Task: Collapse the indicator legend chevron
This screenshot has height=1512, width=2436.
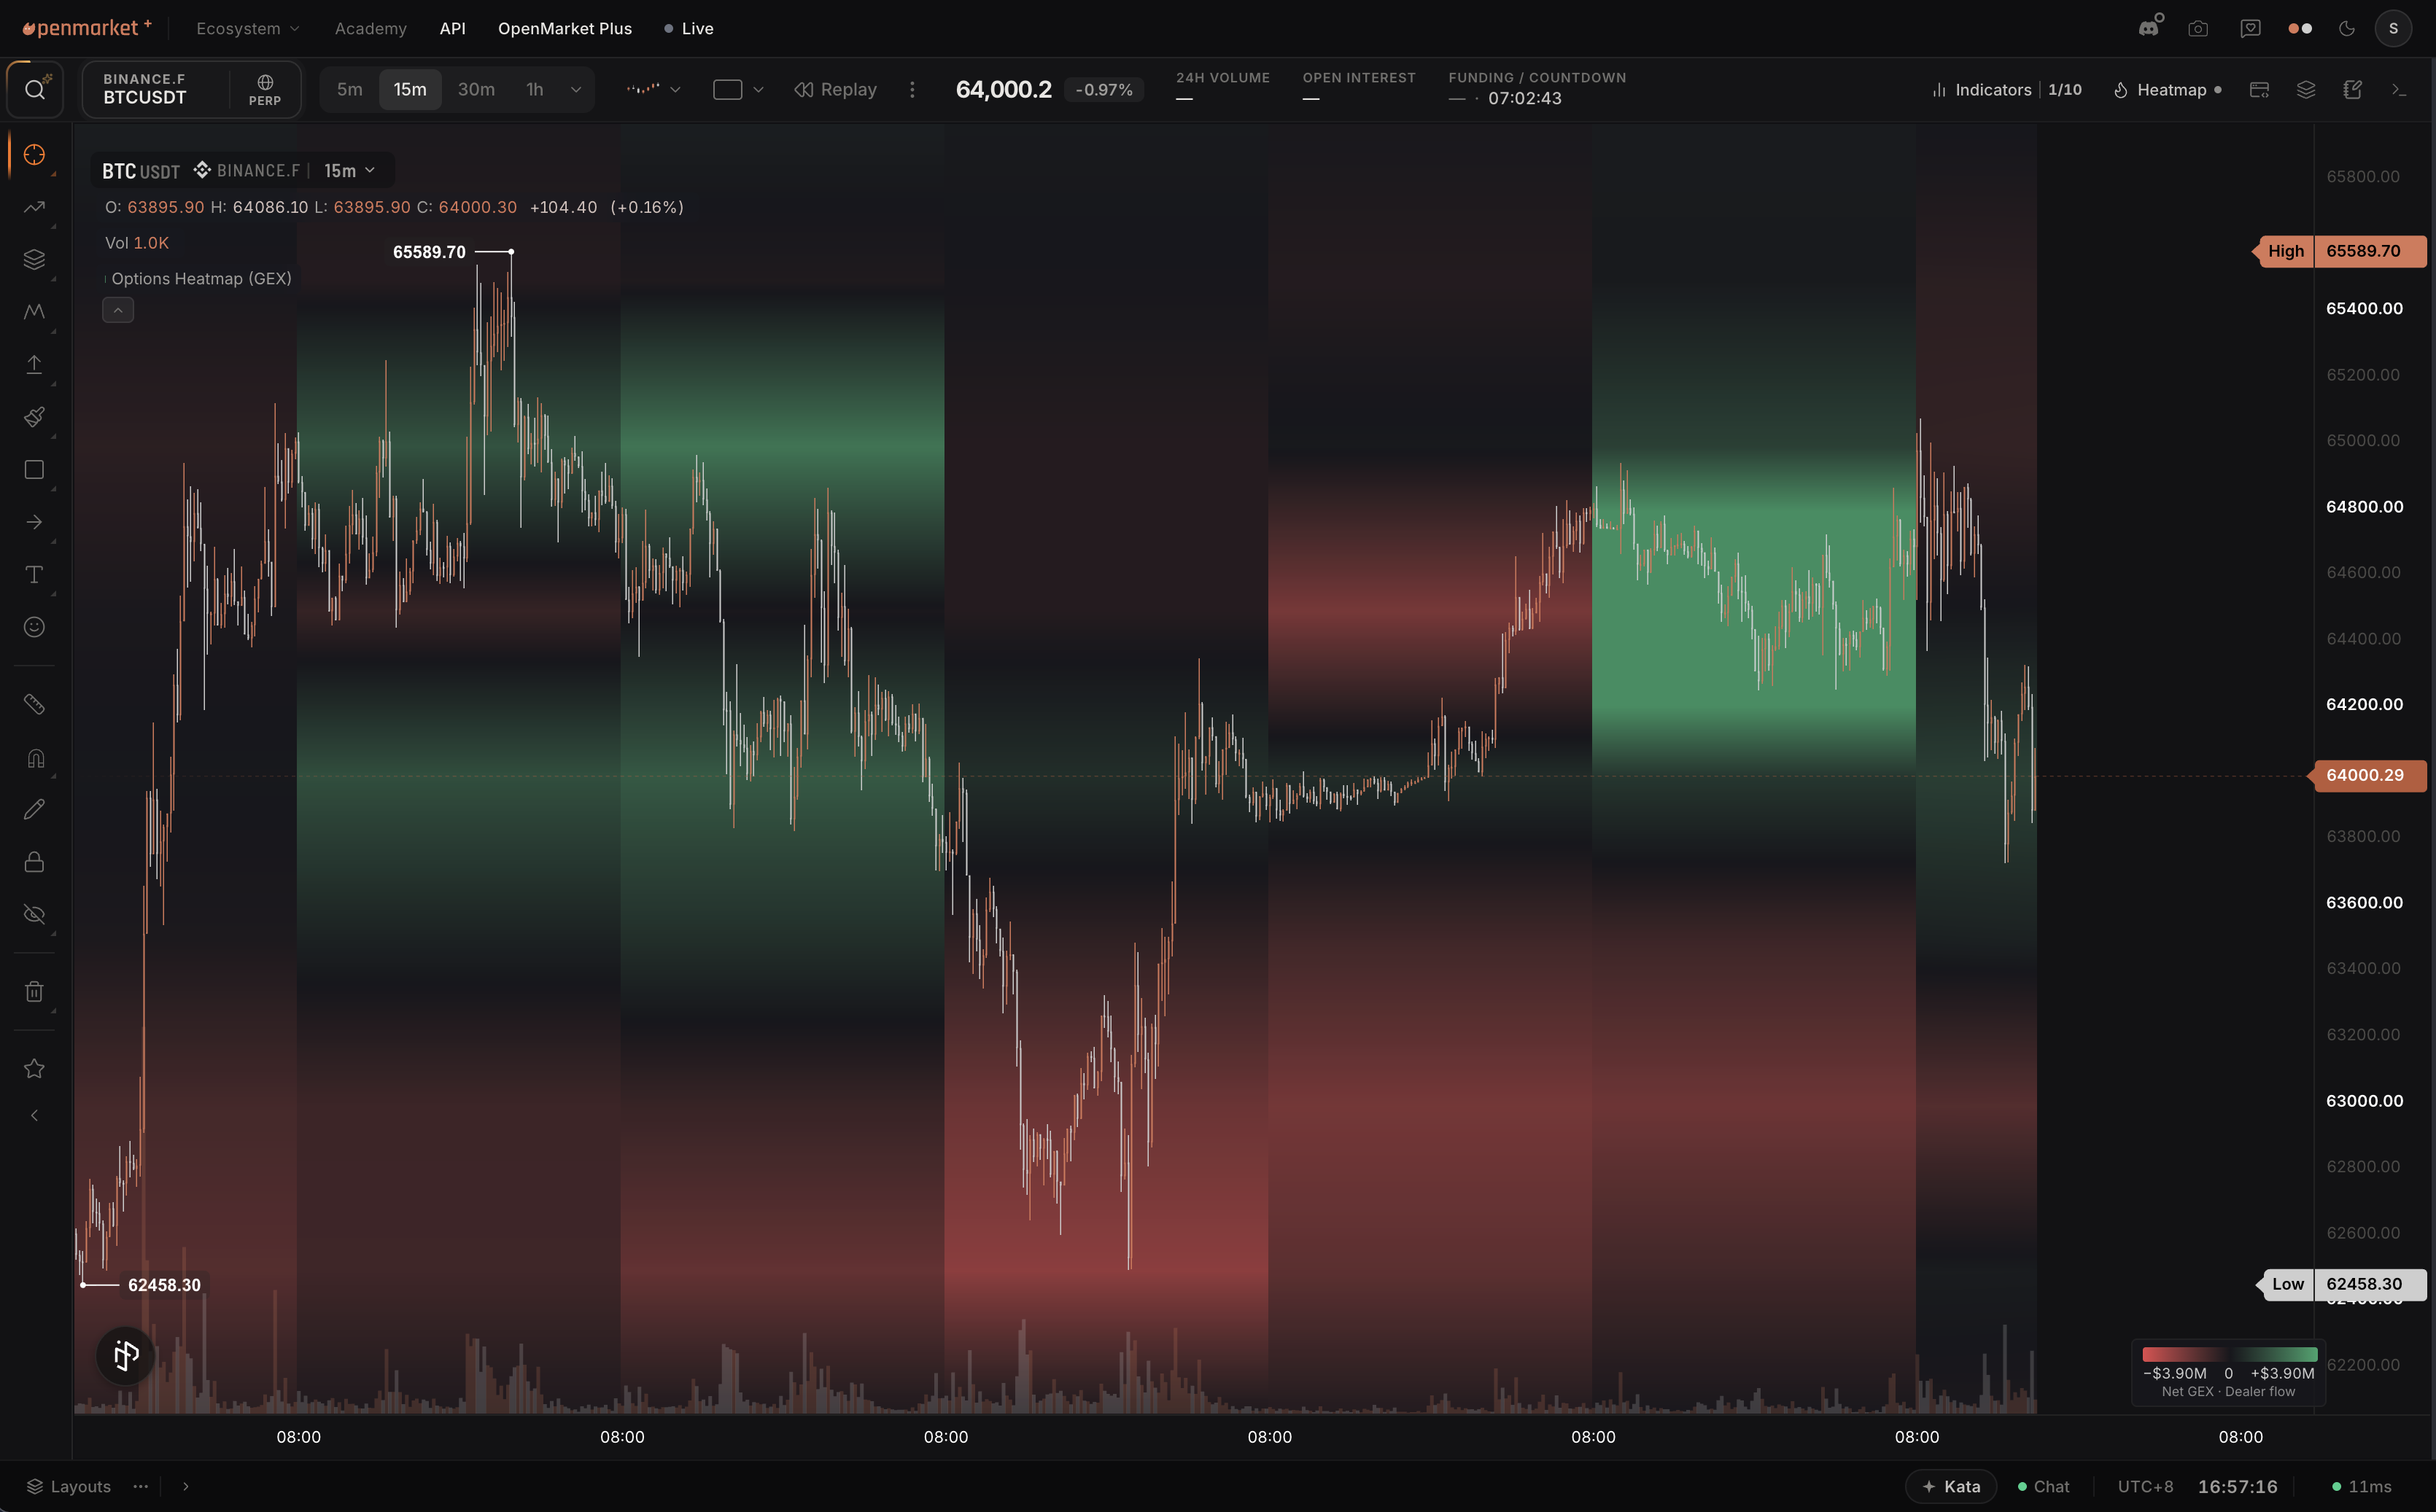Action: coord(118,310)
